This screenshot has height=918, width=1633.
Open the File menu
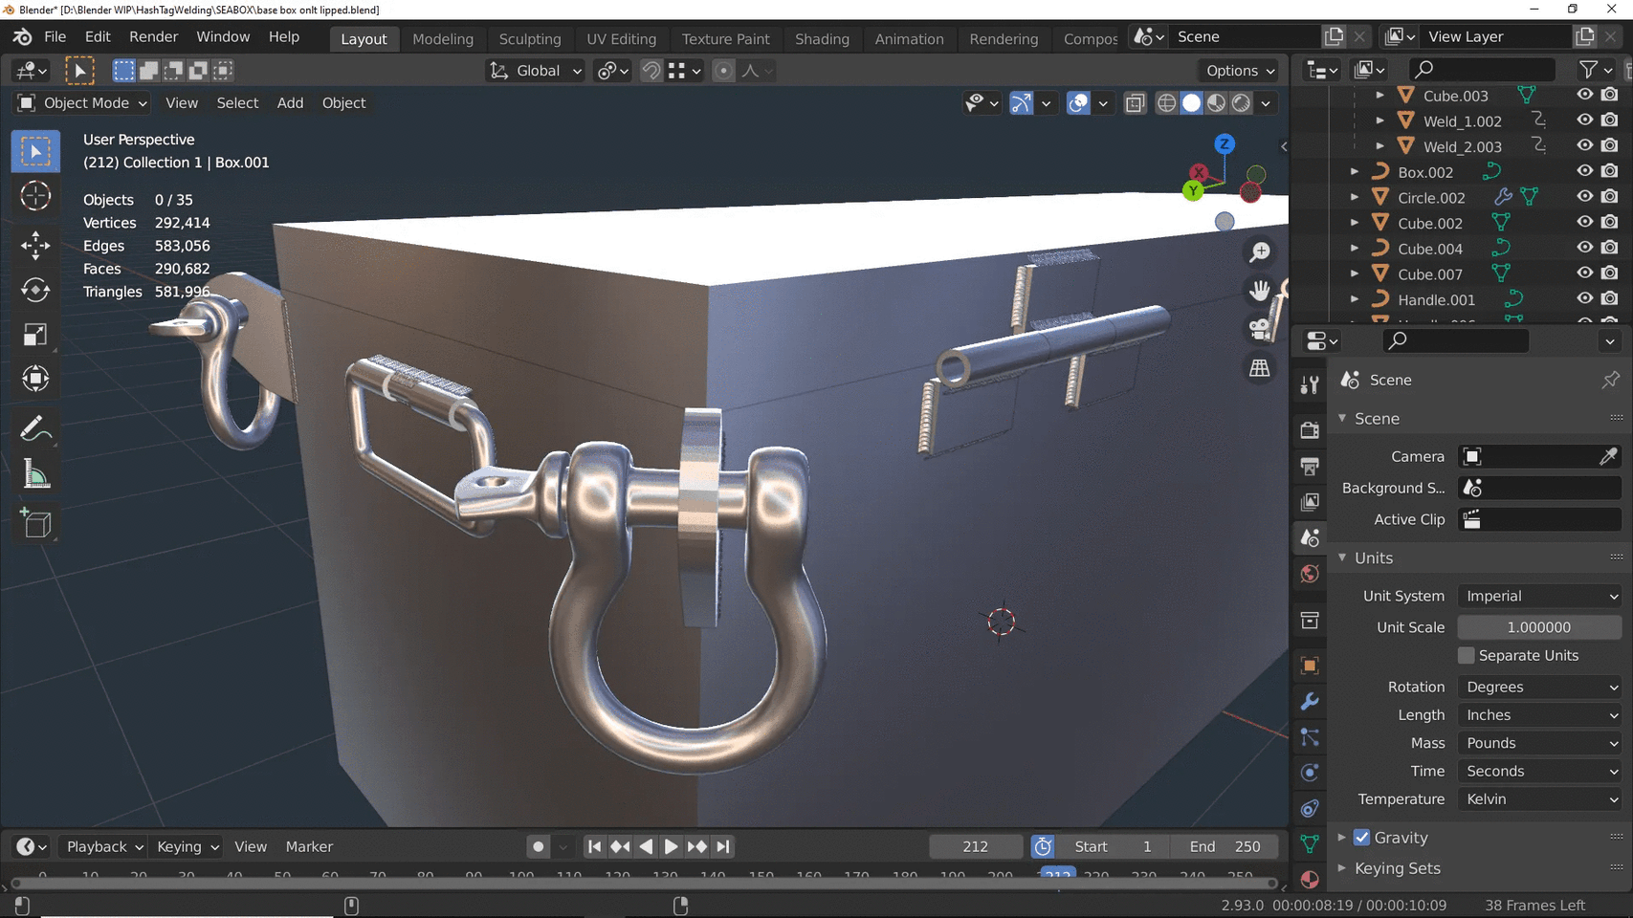click(x=55, y=37)
